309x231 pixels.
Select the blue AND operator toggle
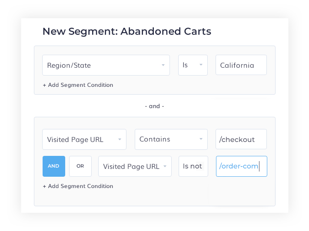point(54,166)
